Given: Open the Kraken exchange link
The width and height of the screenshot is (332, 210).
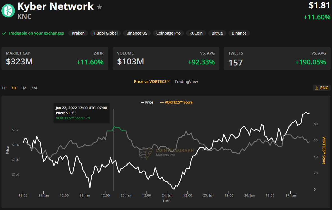Looking at the screenshot, I should click(x=78, y=33).
